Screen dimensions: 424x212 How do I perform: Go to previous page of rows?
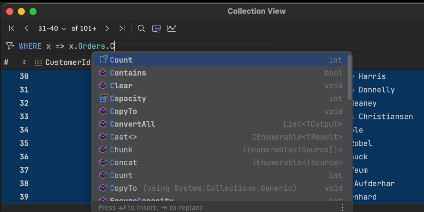[26, 29]
